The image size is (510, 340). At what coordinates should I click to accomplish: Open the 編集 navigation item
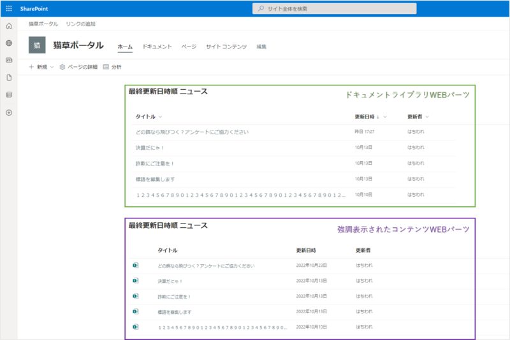[x=261, y=47]
